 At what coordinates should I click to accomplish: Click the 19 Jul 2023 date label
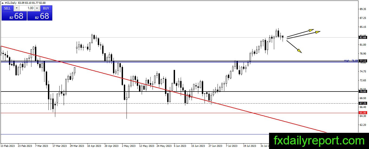click(x=250, y=146)
